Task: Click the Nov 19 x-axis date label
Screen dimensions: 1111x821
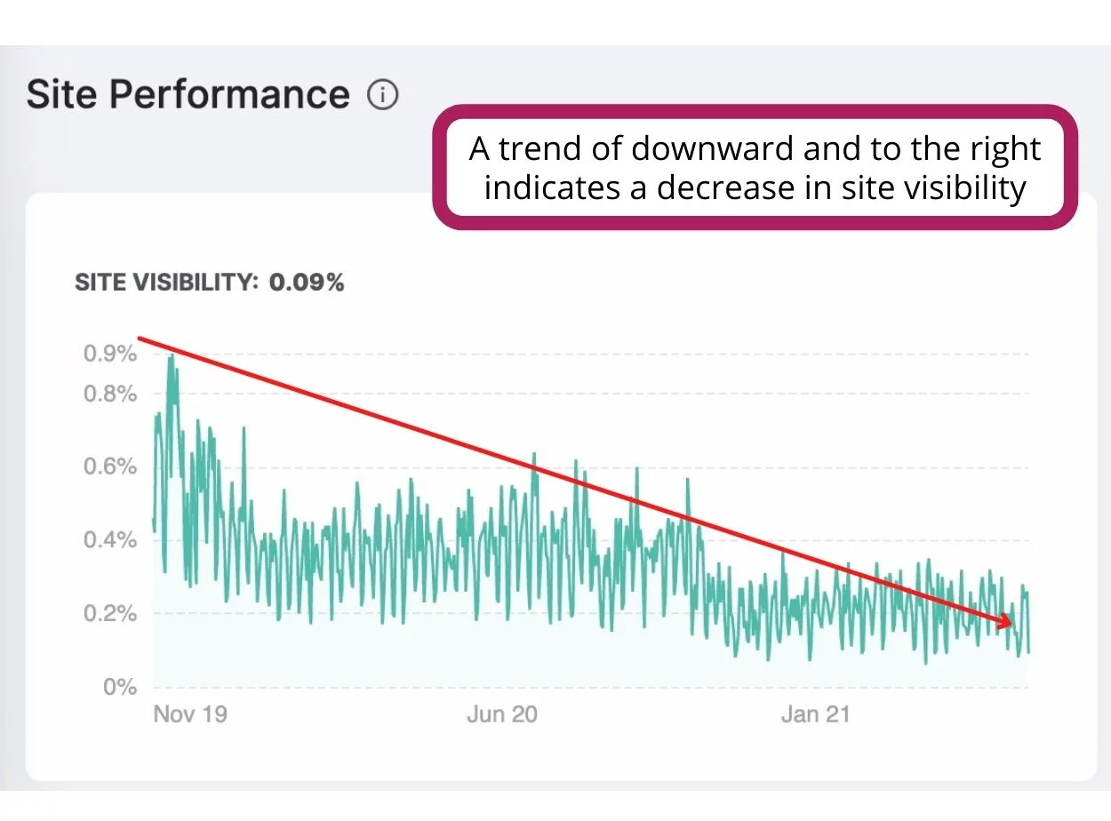Action: [190, 714]
